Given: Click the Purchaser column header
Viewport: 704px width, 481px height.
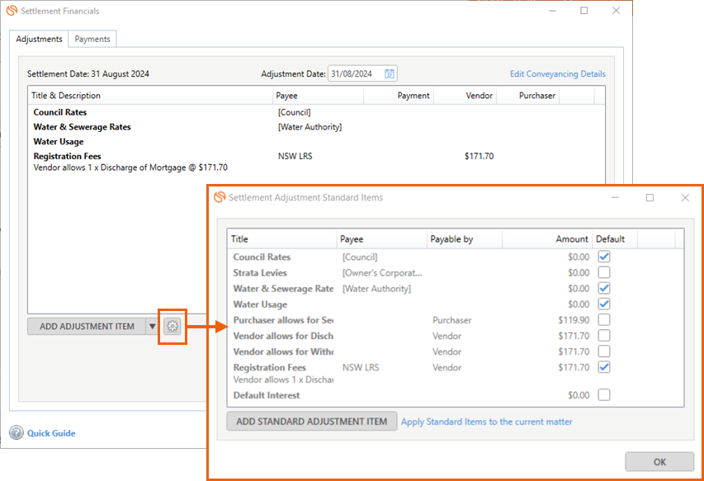Looking at the screenshot, I should [528, 95].
